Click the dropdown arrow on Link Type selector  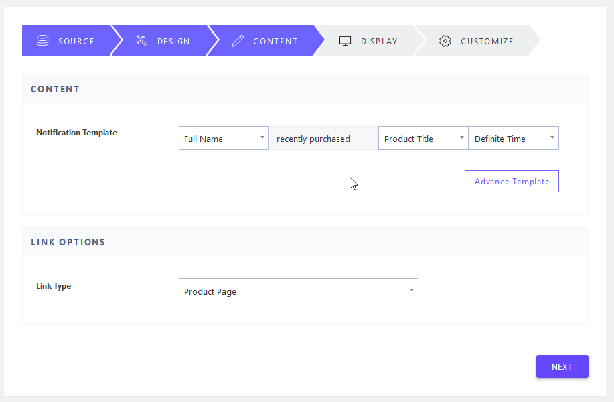(411, 290)
